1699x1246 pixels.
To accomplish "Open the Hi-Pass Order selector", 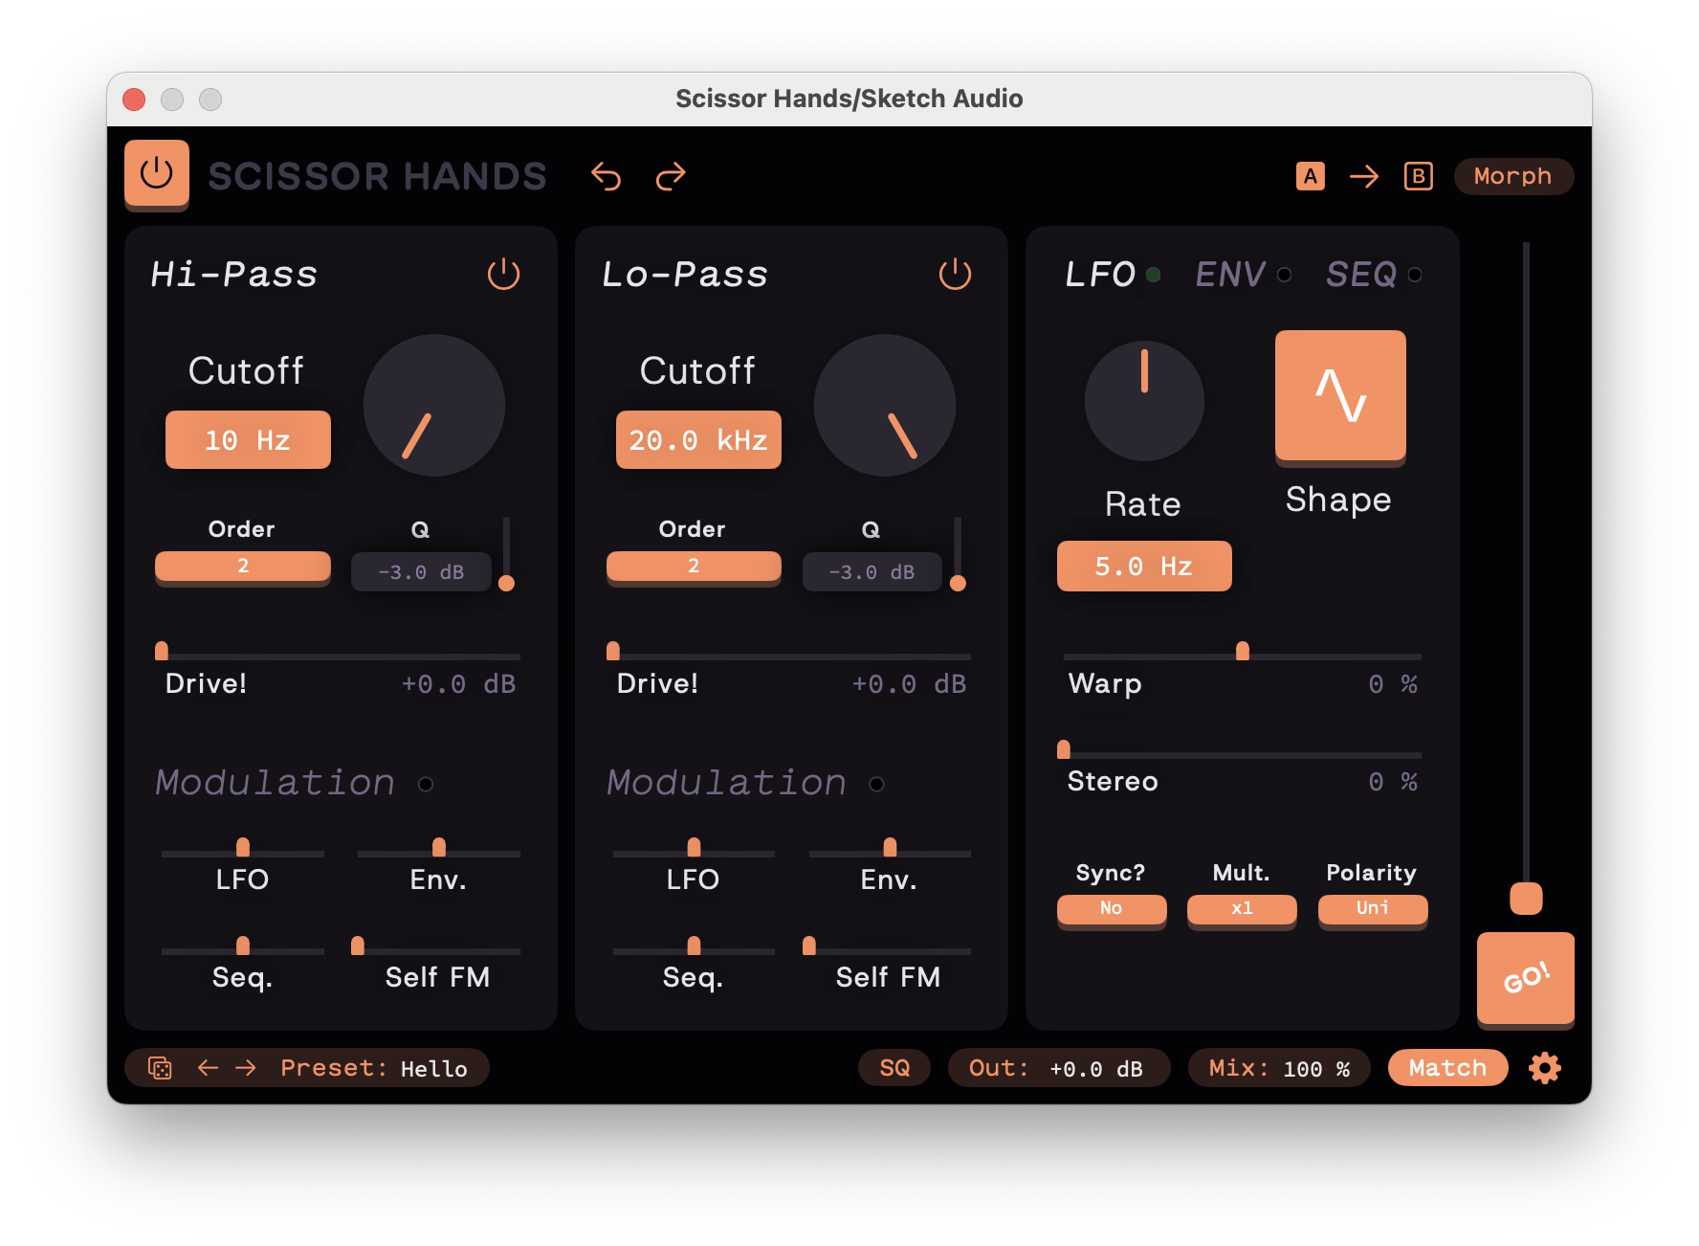I will tap(243, 566).
